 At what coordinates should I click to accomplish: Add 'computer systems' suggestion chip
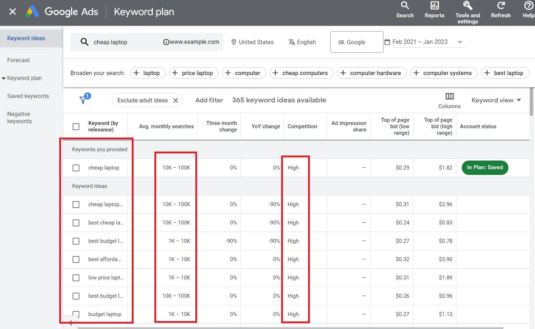point(444,73)
